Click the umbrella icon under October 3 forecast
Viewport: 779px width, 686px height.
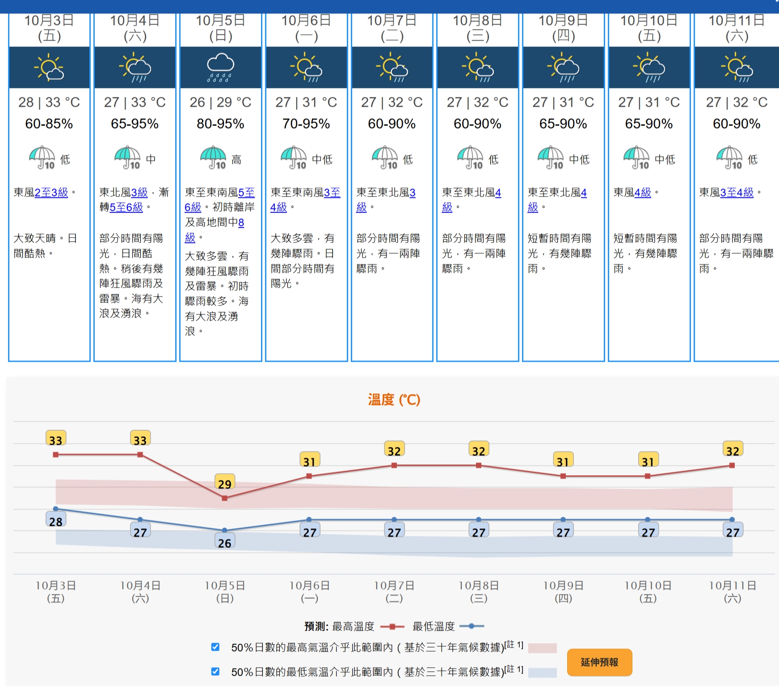42,158
